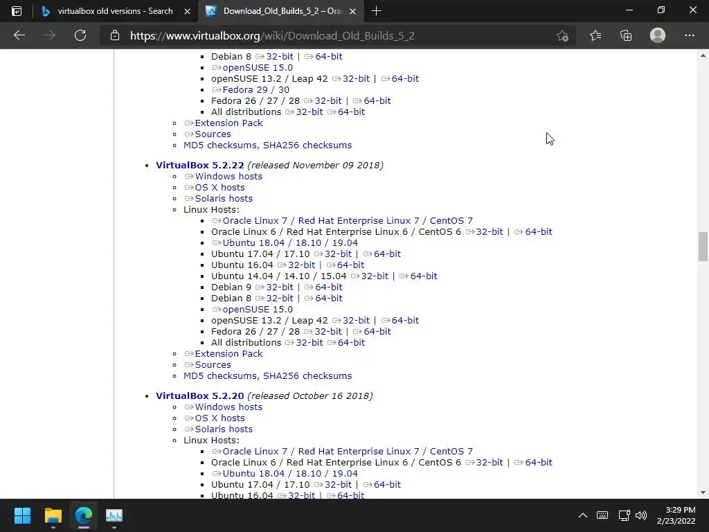Click Microsoft Edge taskbar icon
709x532 pixels.
[x=84, y=515]
